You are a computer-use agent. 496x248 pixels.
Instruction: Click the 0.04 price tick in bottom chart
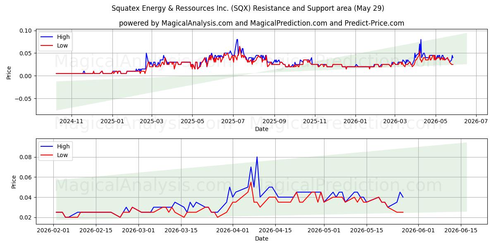pos(26,198)
